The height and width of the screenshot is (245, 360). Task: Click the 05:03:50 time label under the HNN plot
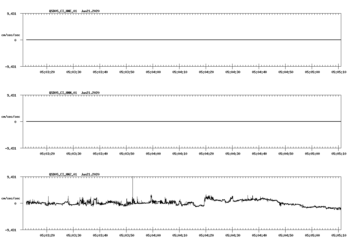click(x=127, y=154)
